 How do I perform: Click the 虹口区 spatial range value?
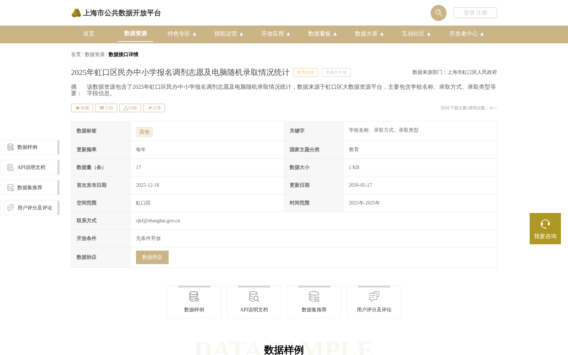tap(143, 203)
